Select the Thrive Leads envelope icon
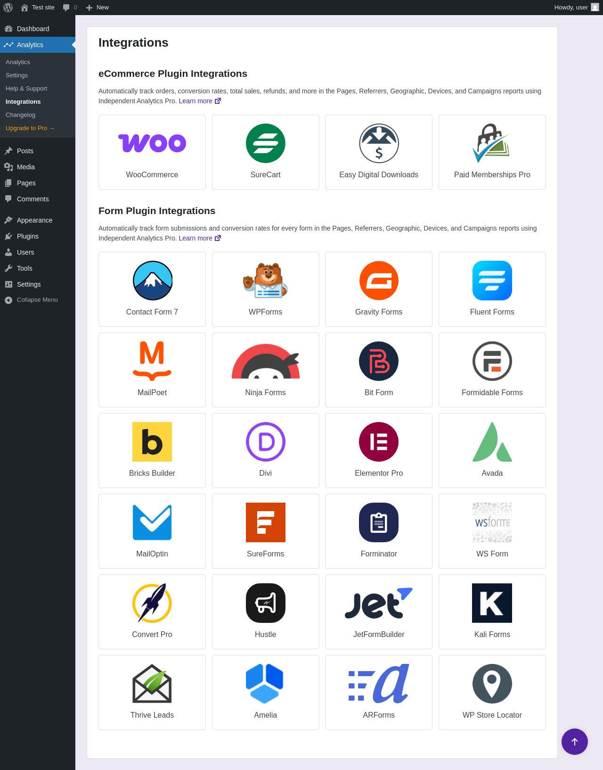Image resolution: width=603 pixels, height=770 pixels. [152, 684]
